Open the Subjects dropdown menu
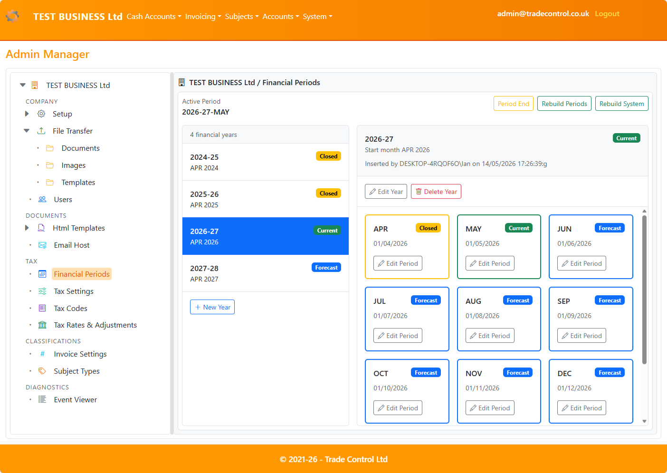This screenshot has height=473, width=667. (242, 16)
